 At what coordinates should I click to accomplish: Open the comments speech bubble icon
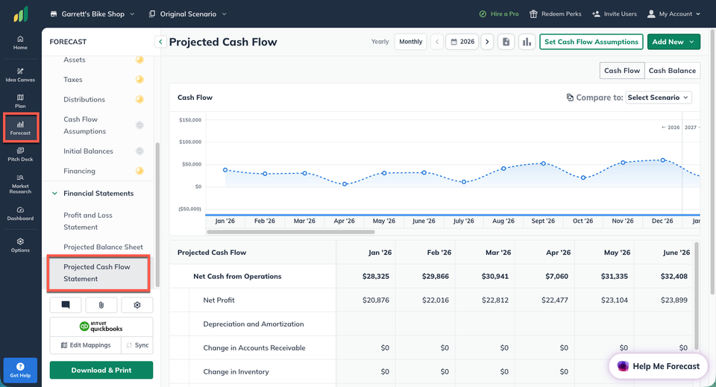66,305
